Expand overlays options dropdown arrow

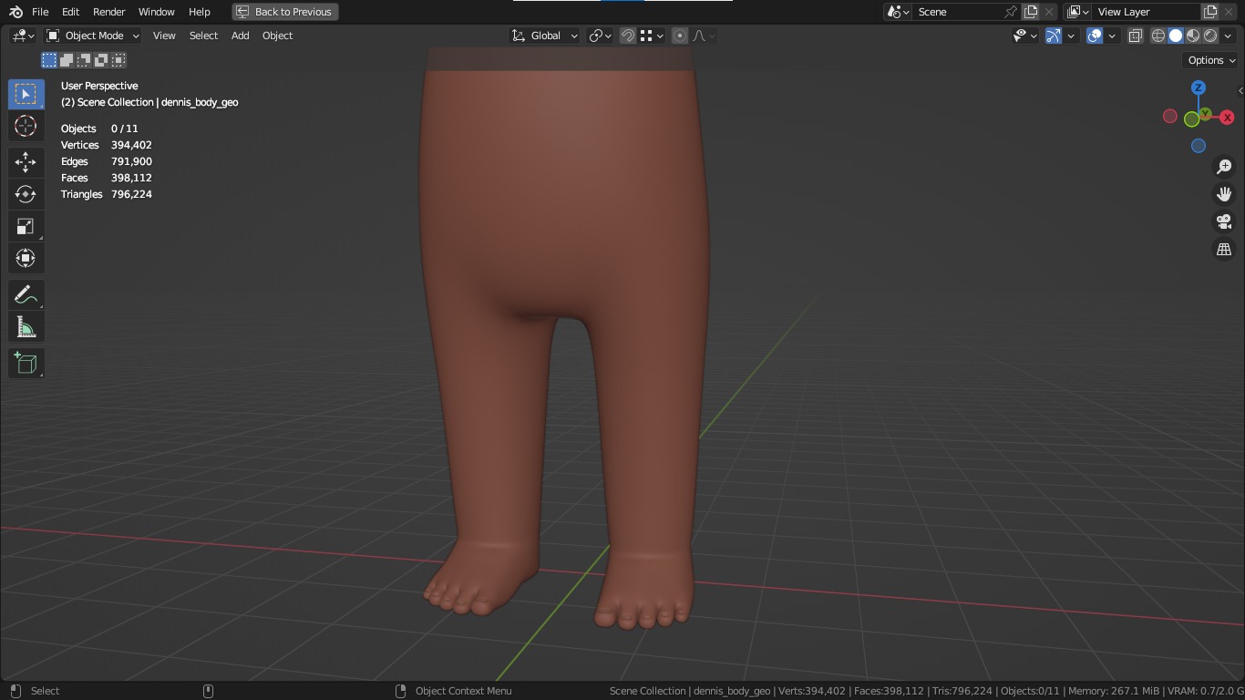click(1112, 36)
